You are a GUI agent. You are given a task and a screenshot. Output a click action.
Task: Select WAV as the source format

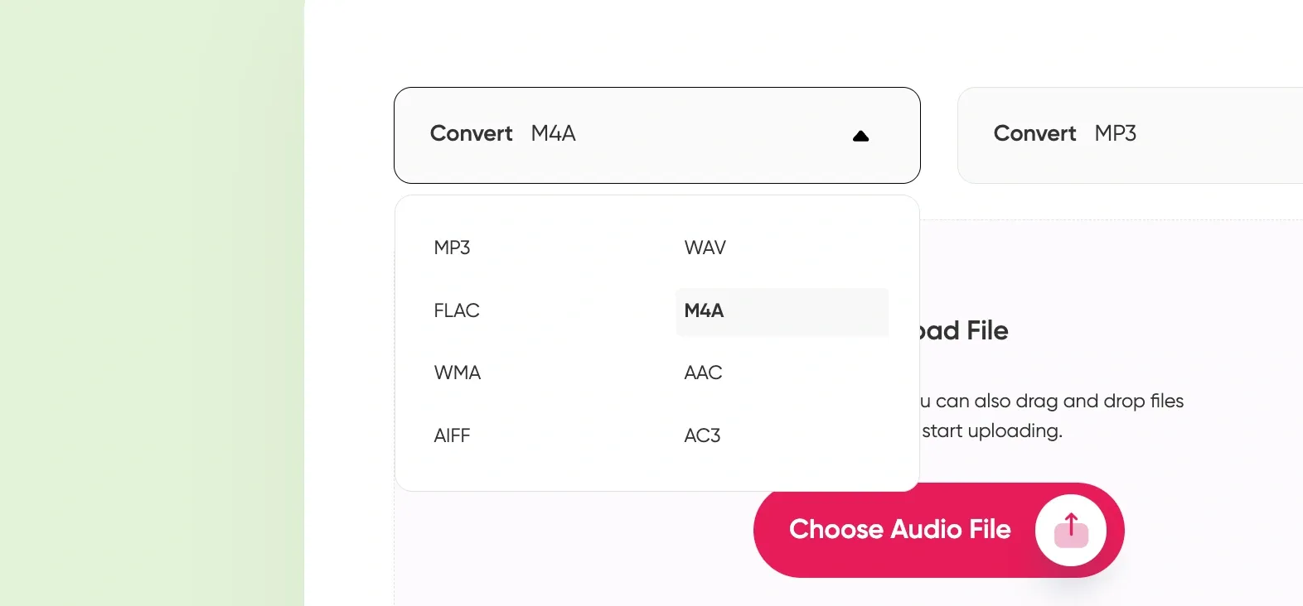point(704,247)
